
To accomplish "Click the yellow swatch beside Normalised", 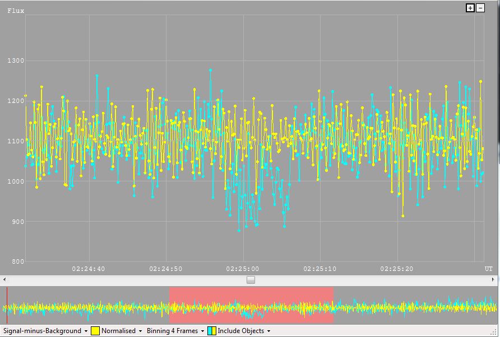I will (x=96, y=331).
